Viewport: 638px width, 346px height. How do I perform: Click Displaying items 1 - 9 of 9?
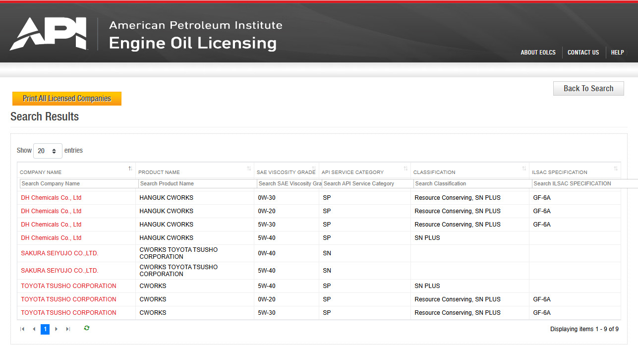pyautogui.click(x=584, y=329)
